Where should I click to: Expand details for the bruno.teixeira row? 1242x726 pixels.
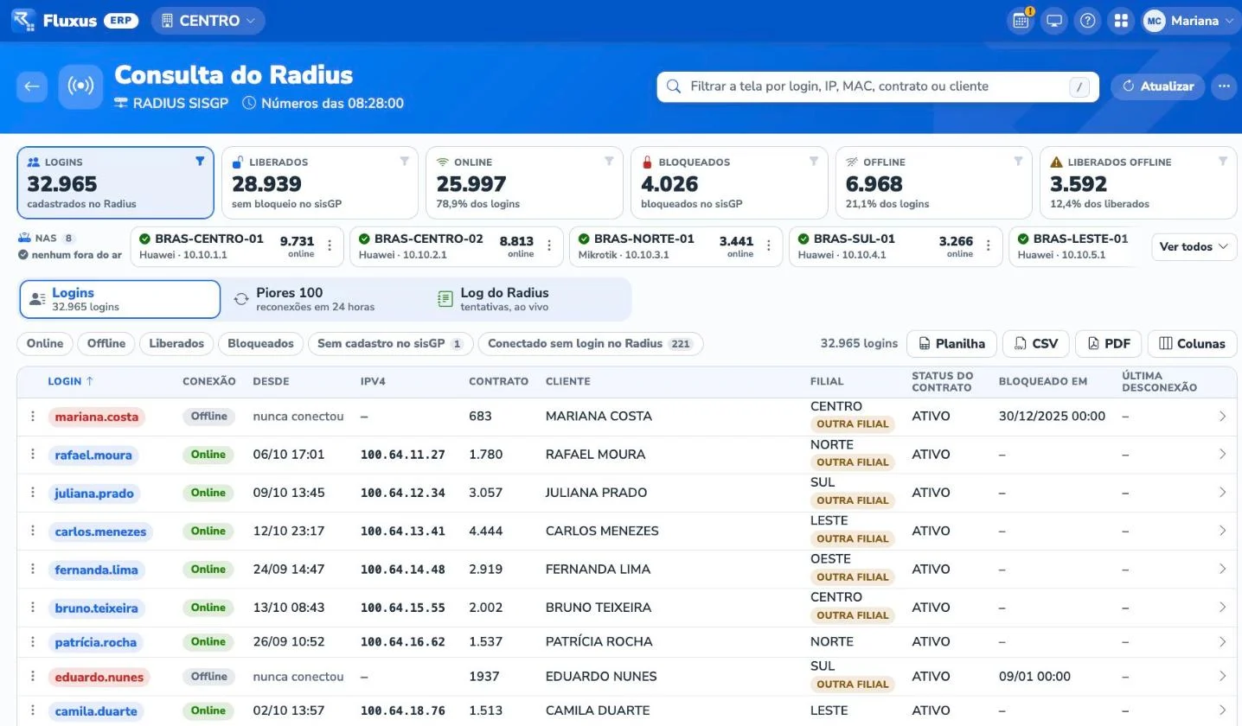(1222, 608)
